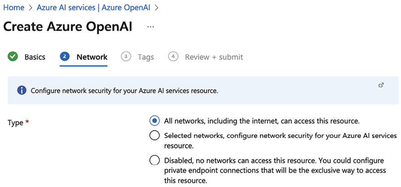Viewport: 401px width, 187px height.
Task: Click the chevron after Azure OpenAI breadcrumb
Action: coord(157,8)
